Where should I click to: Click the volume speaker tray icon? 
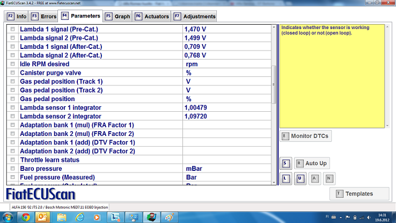coord(369,218)
